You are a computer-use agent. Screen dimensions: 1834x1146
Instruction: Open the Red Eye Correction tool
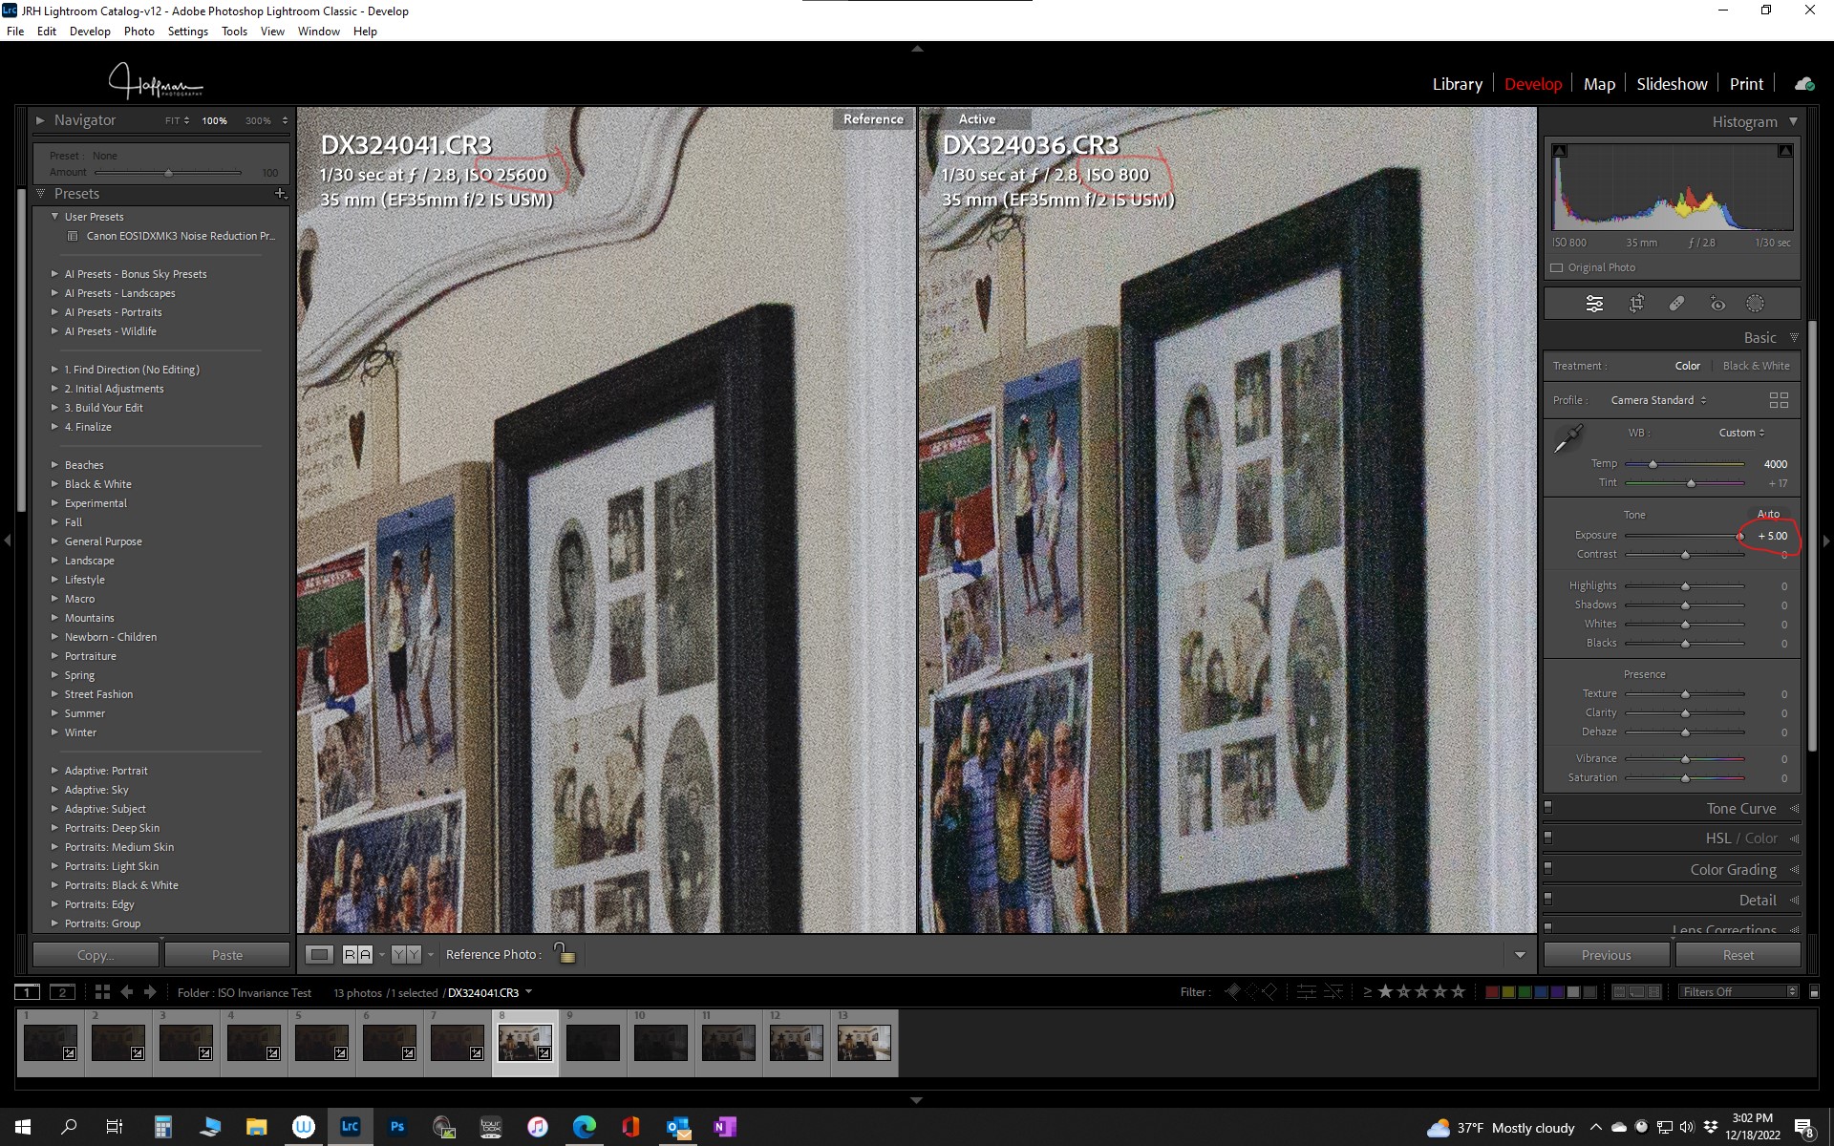click(1717, 304)
